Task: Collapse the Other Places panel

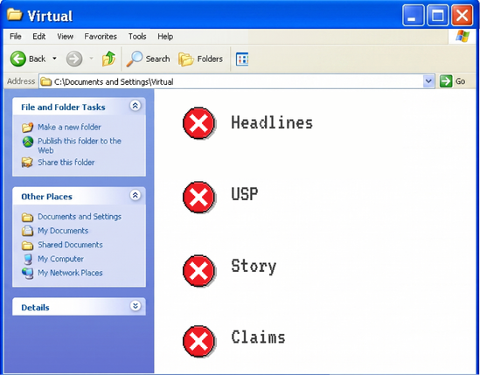Action: 136,195
